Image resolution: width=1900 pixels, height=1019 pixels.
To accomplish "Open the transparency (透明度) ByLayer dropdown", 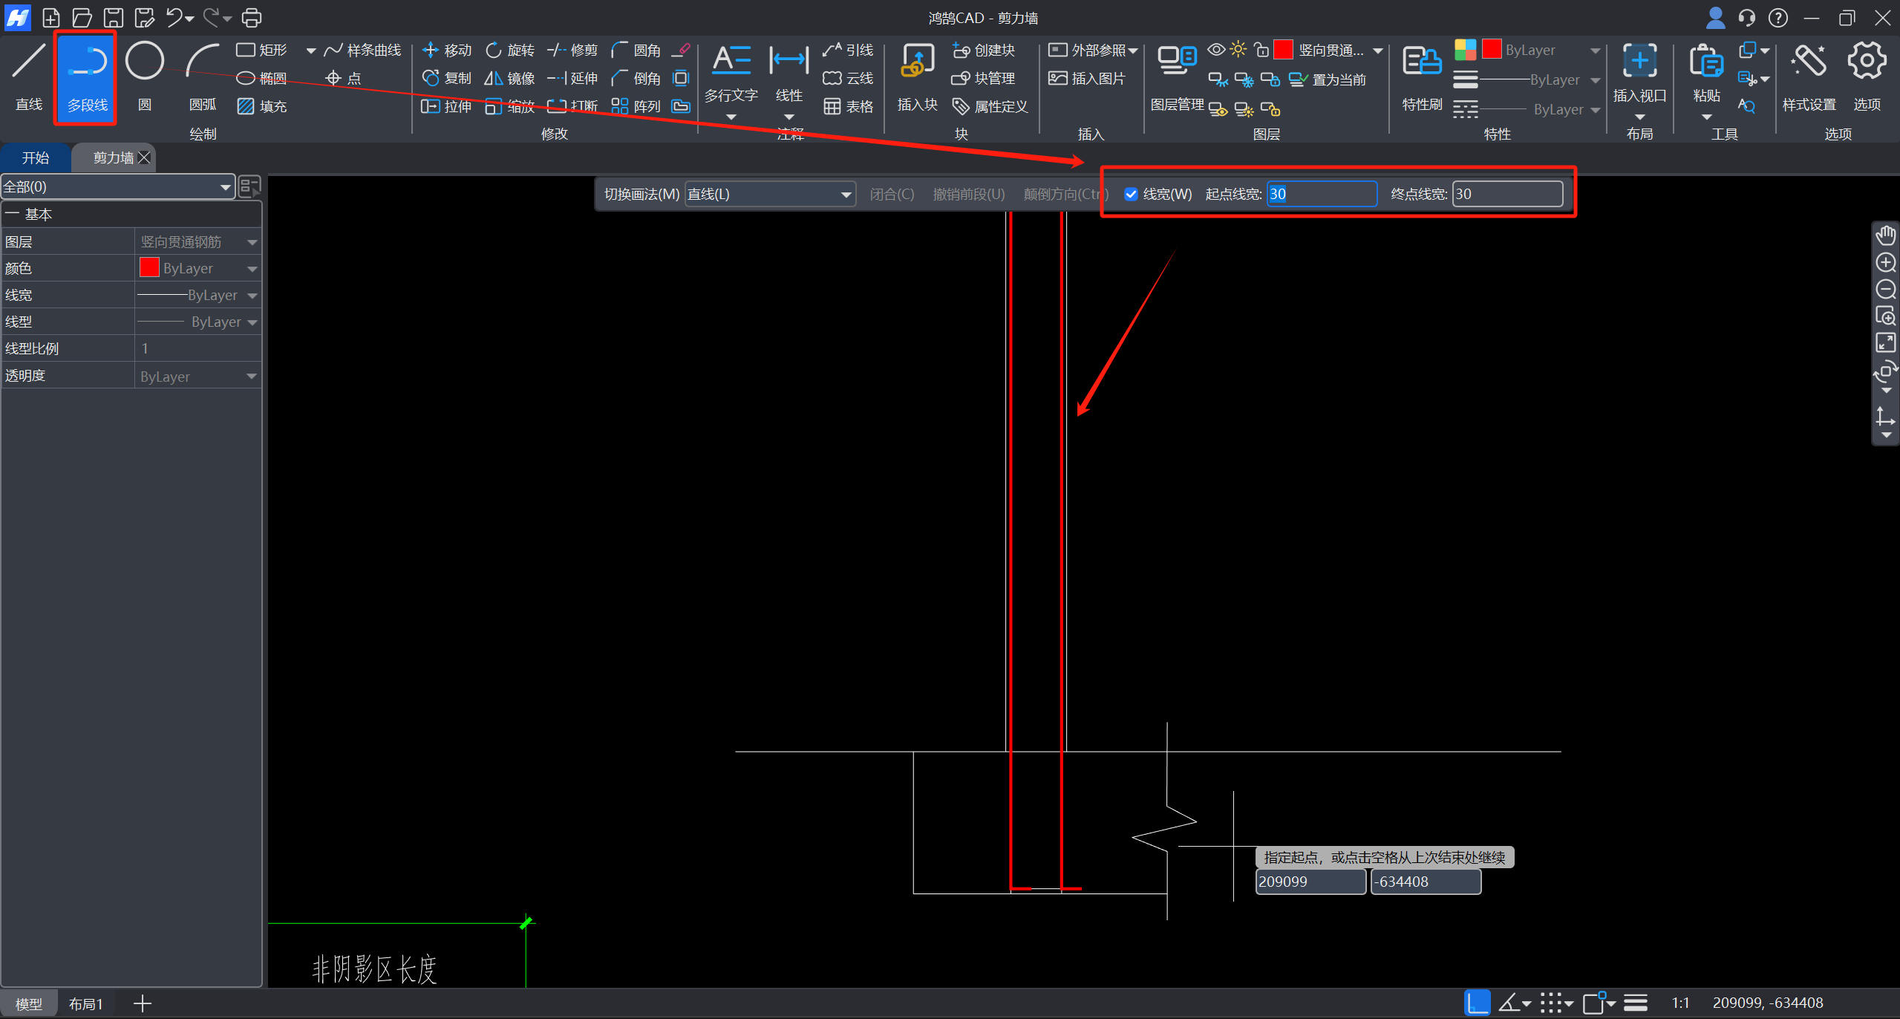I will (x=197, y=377).
